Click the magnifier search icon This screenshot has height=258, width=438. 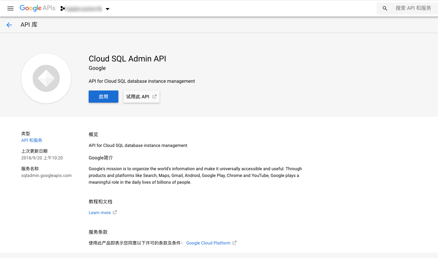[385, 8]
